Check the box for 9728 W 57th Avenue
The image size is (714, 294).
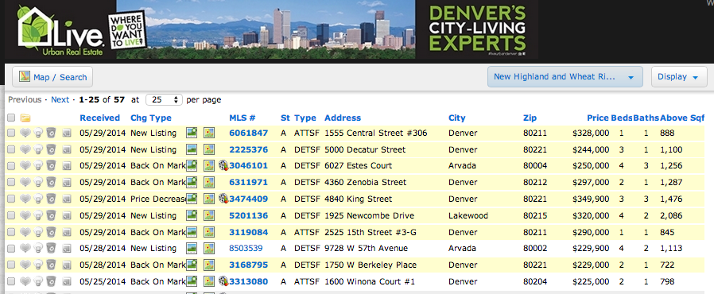pyautogui.click(x=11, y=249)
